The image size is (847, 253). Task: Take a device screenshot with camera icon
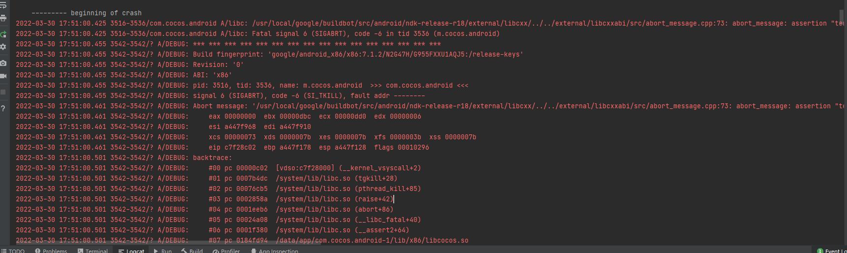[3, 63]
